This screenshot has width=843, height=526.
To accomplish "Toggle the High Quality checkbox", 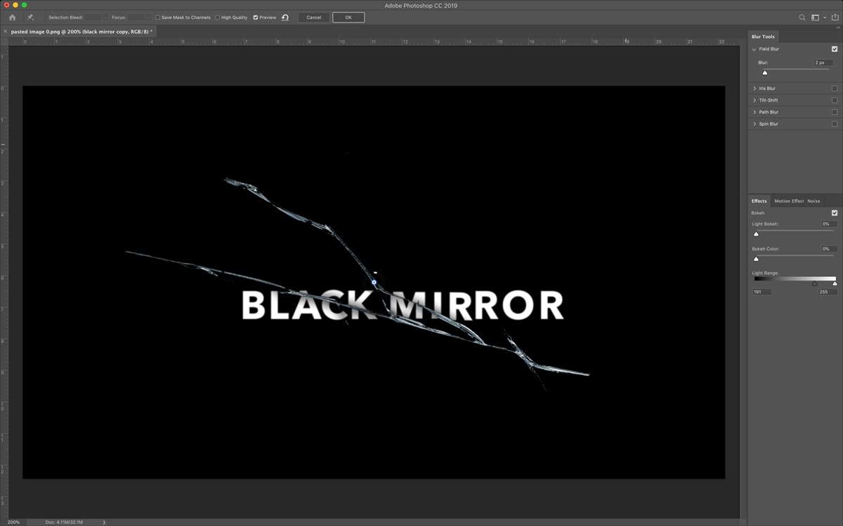I will [217, 18].
